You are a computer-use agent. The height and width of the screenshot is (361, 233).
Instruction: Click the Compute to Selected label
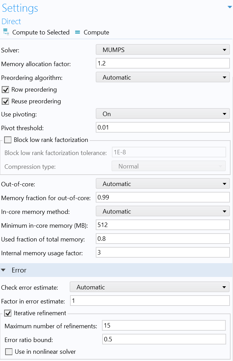click(x=41, y=32)
